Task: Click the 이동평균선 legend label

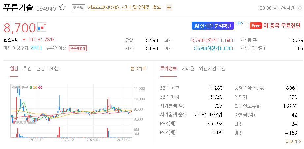Action: tap(20, 88)
